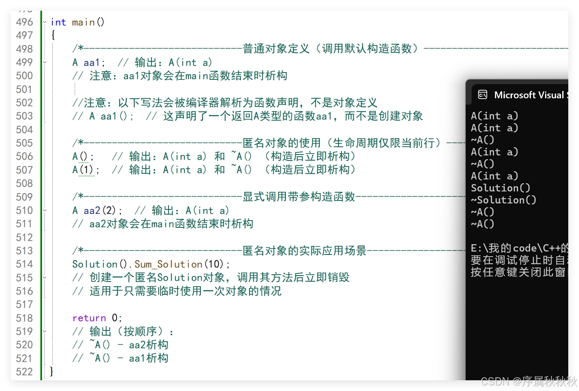579x391 pixels.
Task: Click the 'return' keyword on line 518
Action: [89, 318]
